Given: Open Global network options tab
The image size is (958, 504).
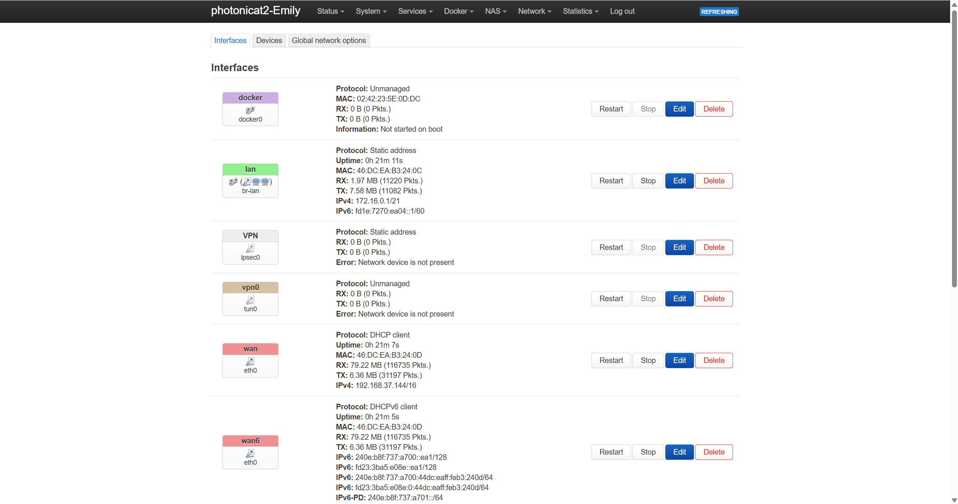Looking at the screenshot, I should pyautogui.click(x=328, y=40).
